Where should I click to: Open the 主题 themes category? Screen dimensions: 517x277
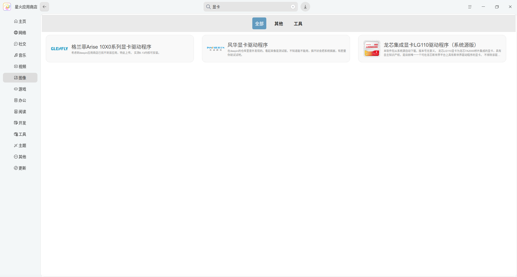coord(20,146)
